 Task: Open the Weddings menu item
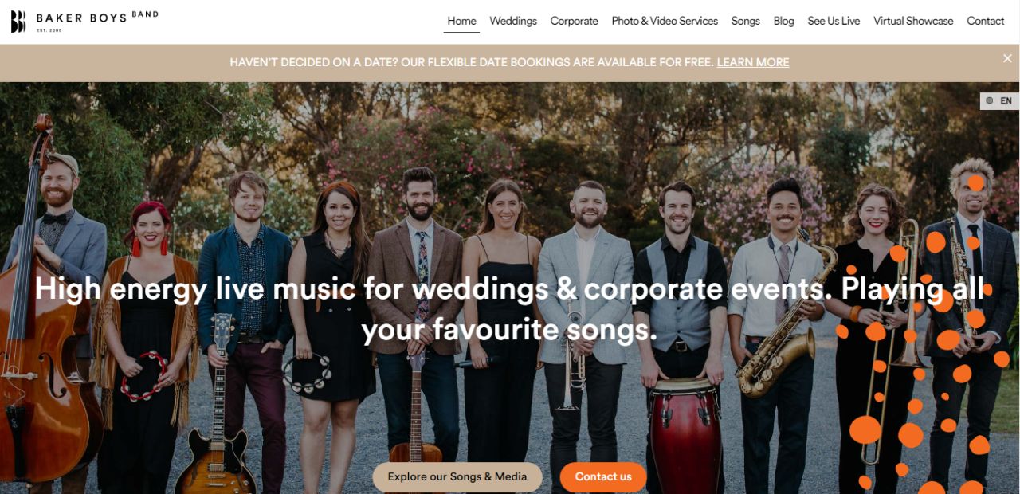pyautogui.click(x=513, y=21)
